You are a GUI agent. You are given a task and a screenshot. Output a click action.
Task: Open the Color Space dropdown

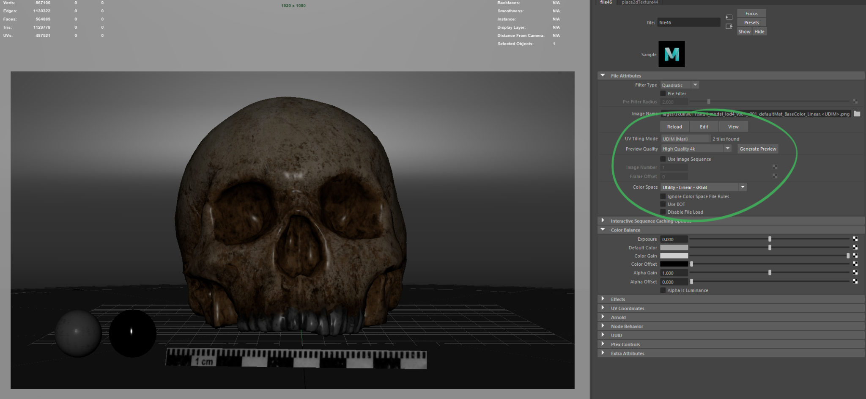click(x=743, y=187)
